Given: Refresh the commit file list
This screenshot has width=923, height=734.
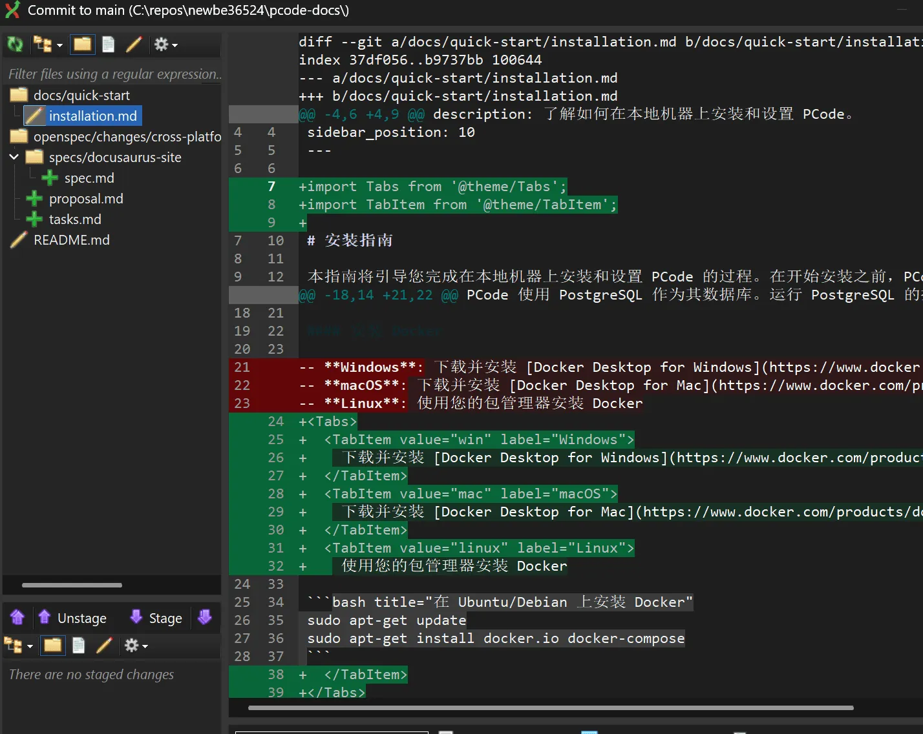Looking at the screenshot, I should point(14,44).
